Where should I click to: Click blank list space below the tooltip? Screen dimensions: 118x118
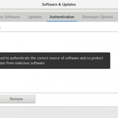[59, 81]
